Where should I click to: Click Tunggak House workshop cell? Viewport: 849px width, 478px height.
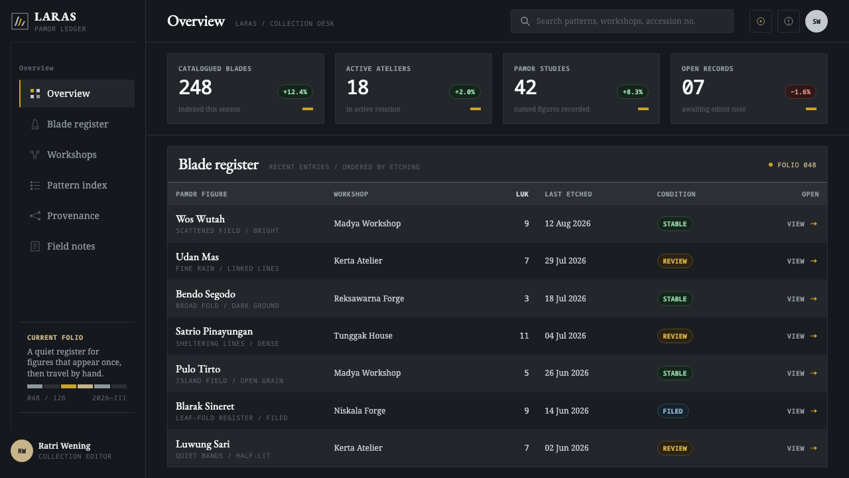point(363,336)
